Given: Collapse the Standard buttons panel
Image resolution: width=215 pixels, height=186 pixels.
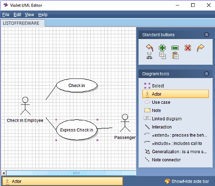Looking at the screenshot, I should coord(206,35).
